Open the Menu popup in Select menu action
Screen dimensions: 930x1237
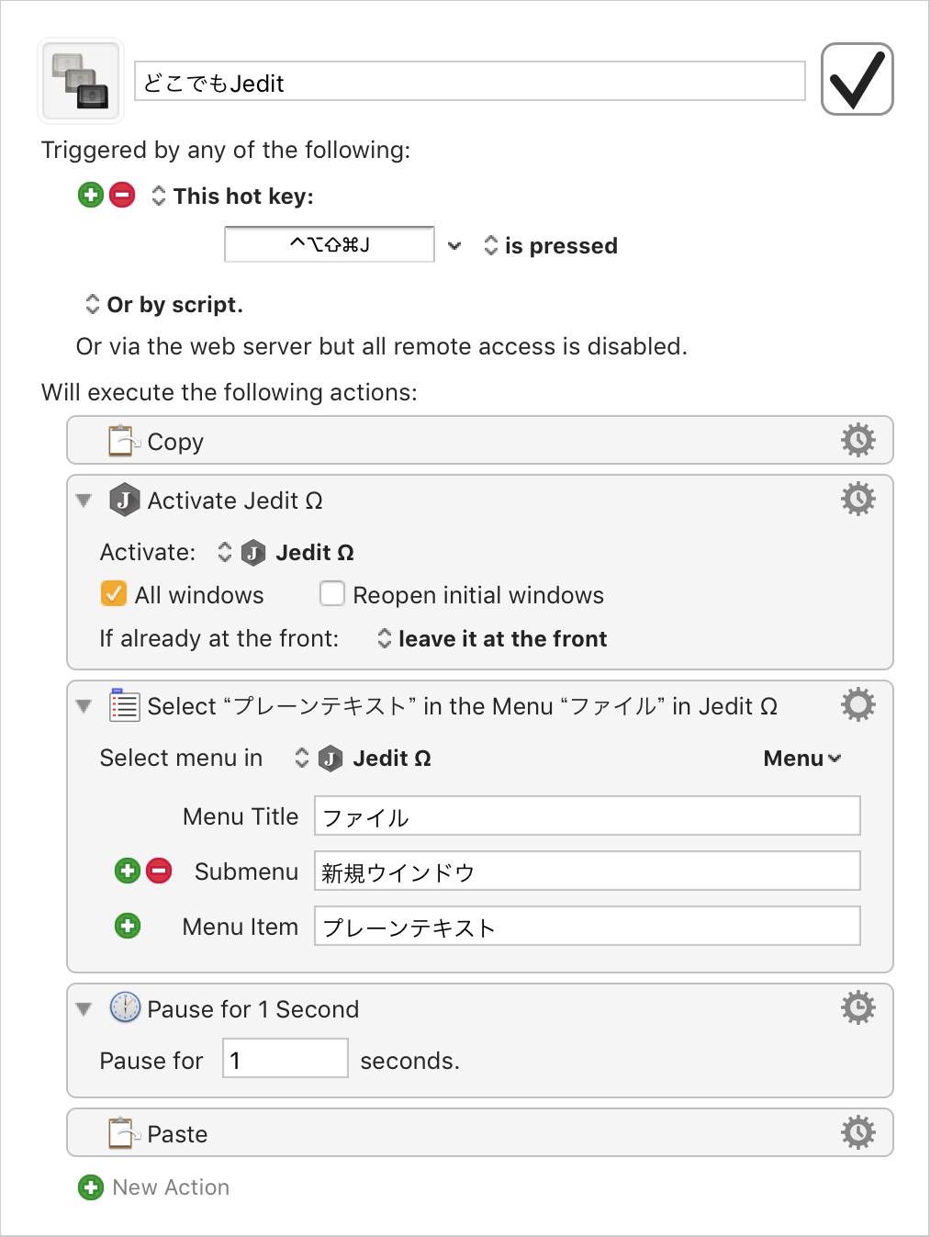802,759
